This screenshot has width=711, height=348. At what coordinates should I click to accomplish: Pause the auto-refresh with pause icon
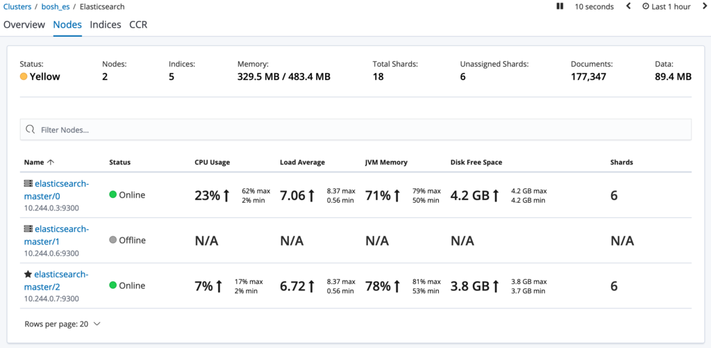pyautogui.click(x=560, y=6)
